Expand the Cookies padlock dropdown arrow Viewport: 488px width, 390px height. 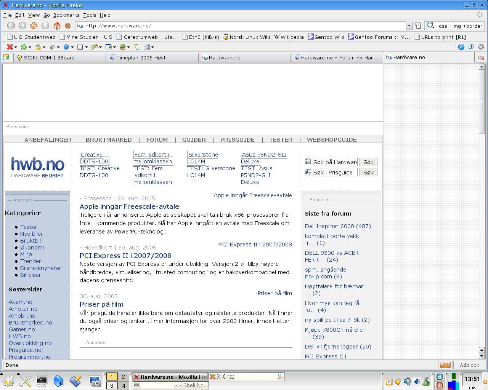(x=44, y=47)
